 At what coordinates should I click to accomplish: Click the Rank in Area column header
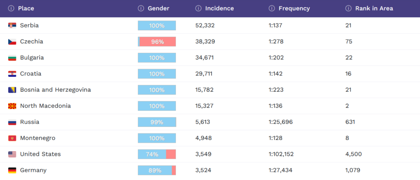coord(374,9)
